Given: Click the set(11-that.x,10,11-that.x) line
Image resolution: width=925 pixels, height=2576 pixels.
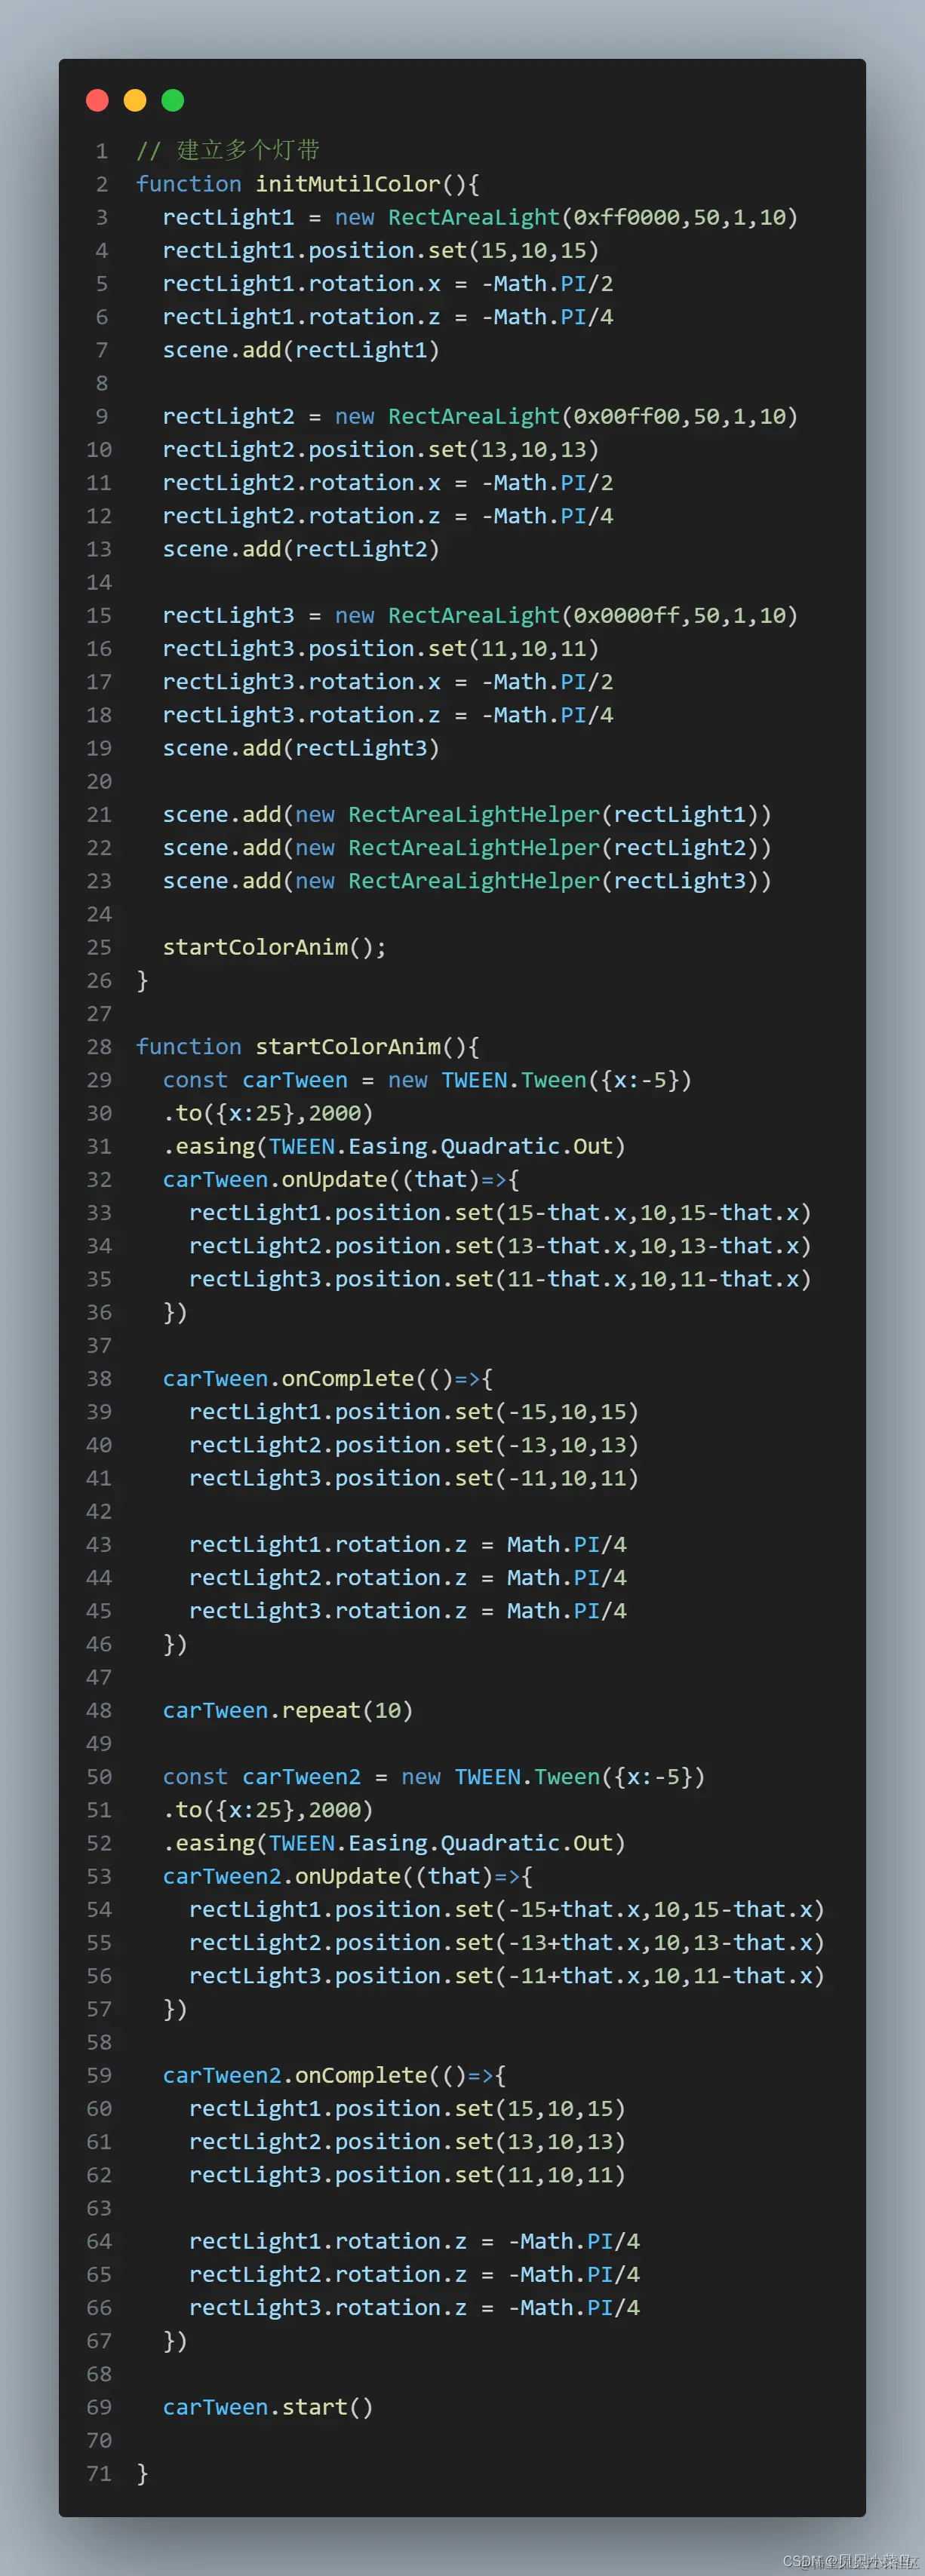Looking at the screenshot, I should 500,1279.
